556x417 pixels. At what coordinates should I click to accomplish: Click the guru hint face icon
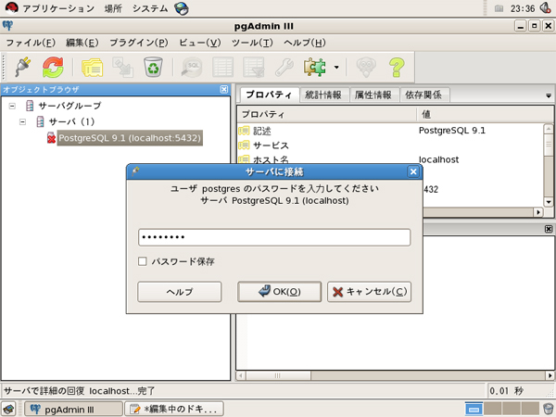pyautogui.click(x=366, y=67)
